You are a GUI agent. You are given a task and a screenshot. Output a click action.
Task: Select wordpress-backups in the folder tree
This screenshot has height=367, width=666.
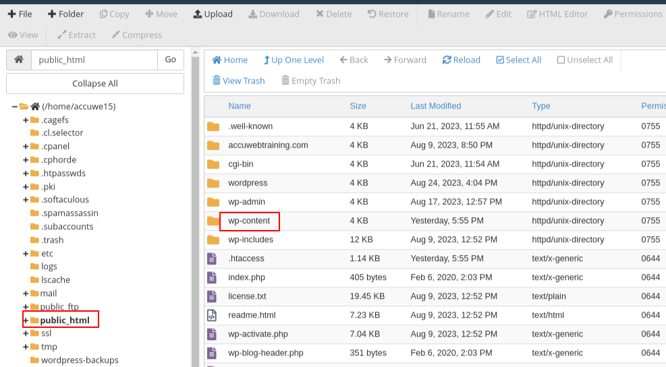coord(80,360)
